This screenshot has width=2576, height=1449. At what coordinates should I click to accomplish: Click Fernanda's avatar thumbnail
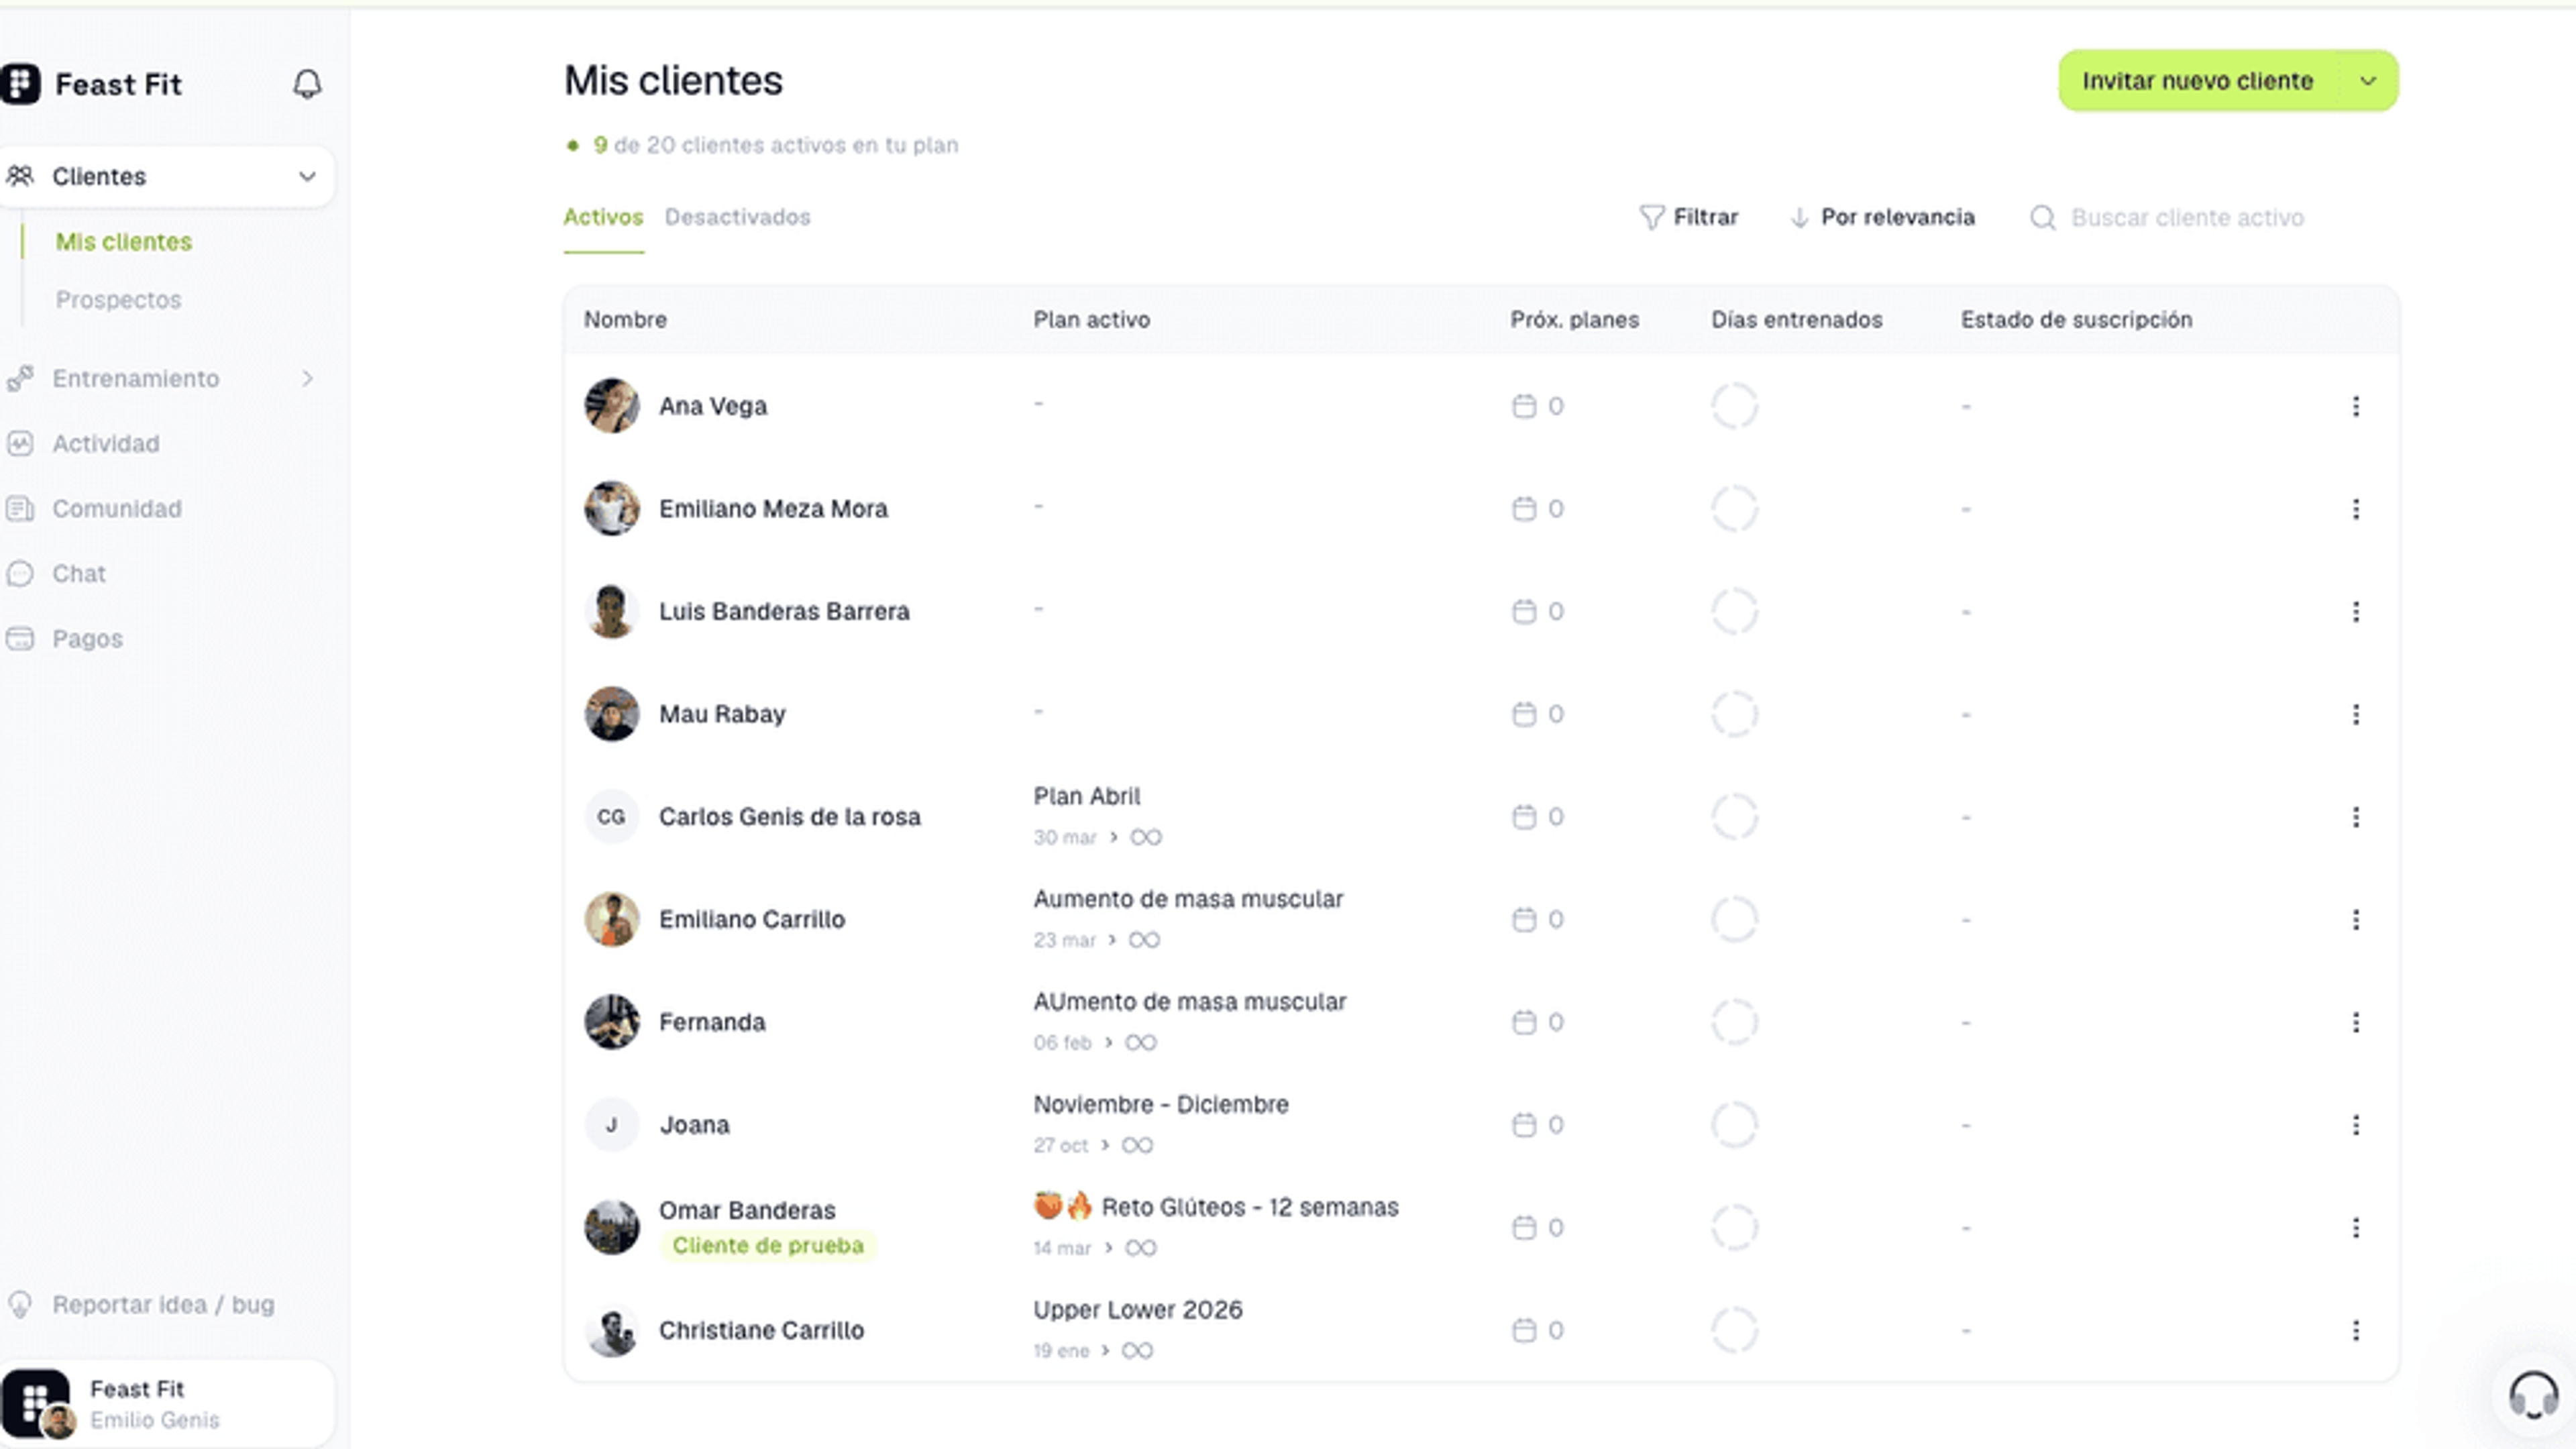(611, 1022)
